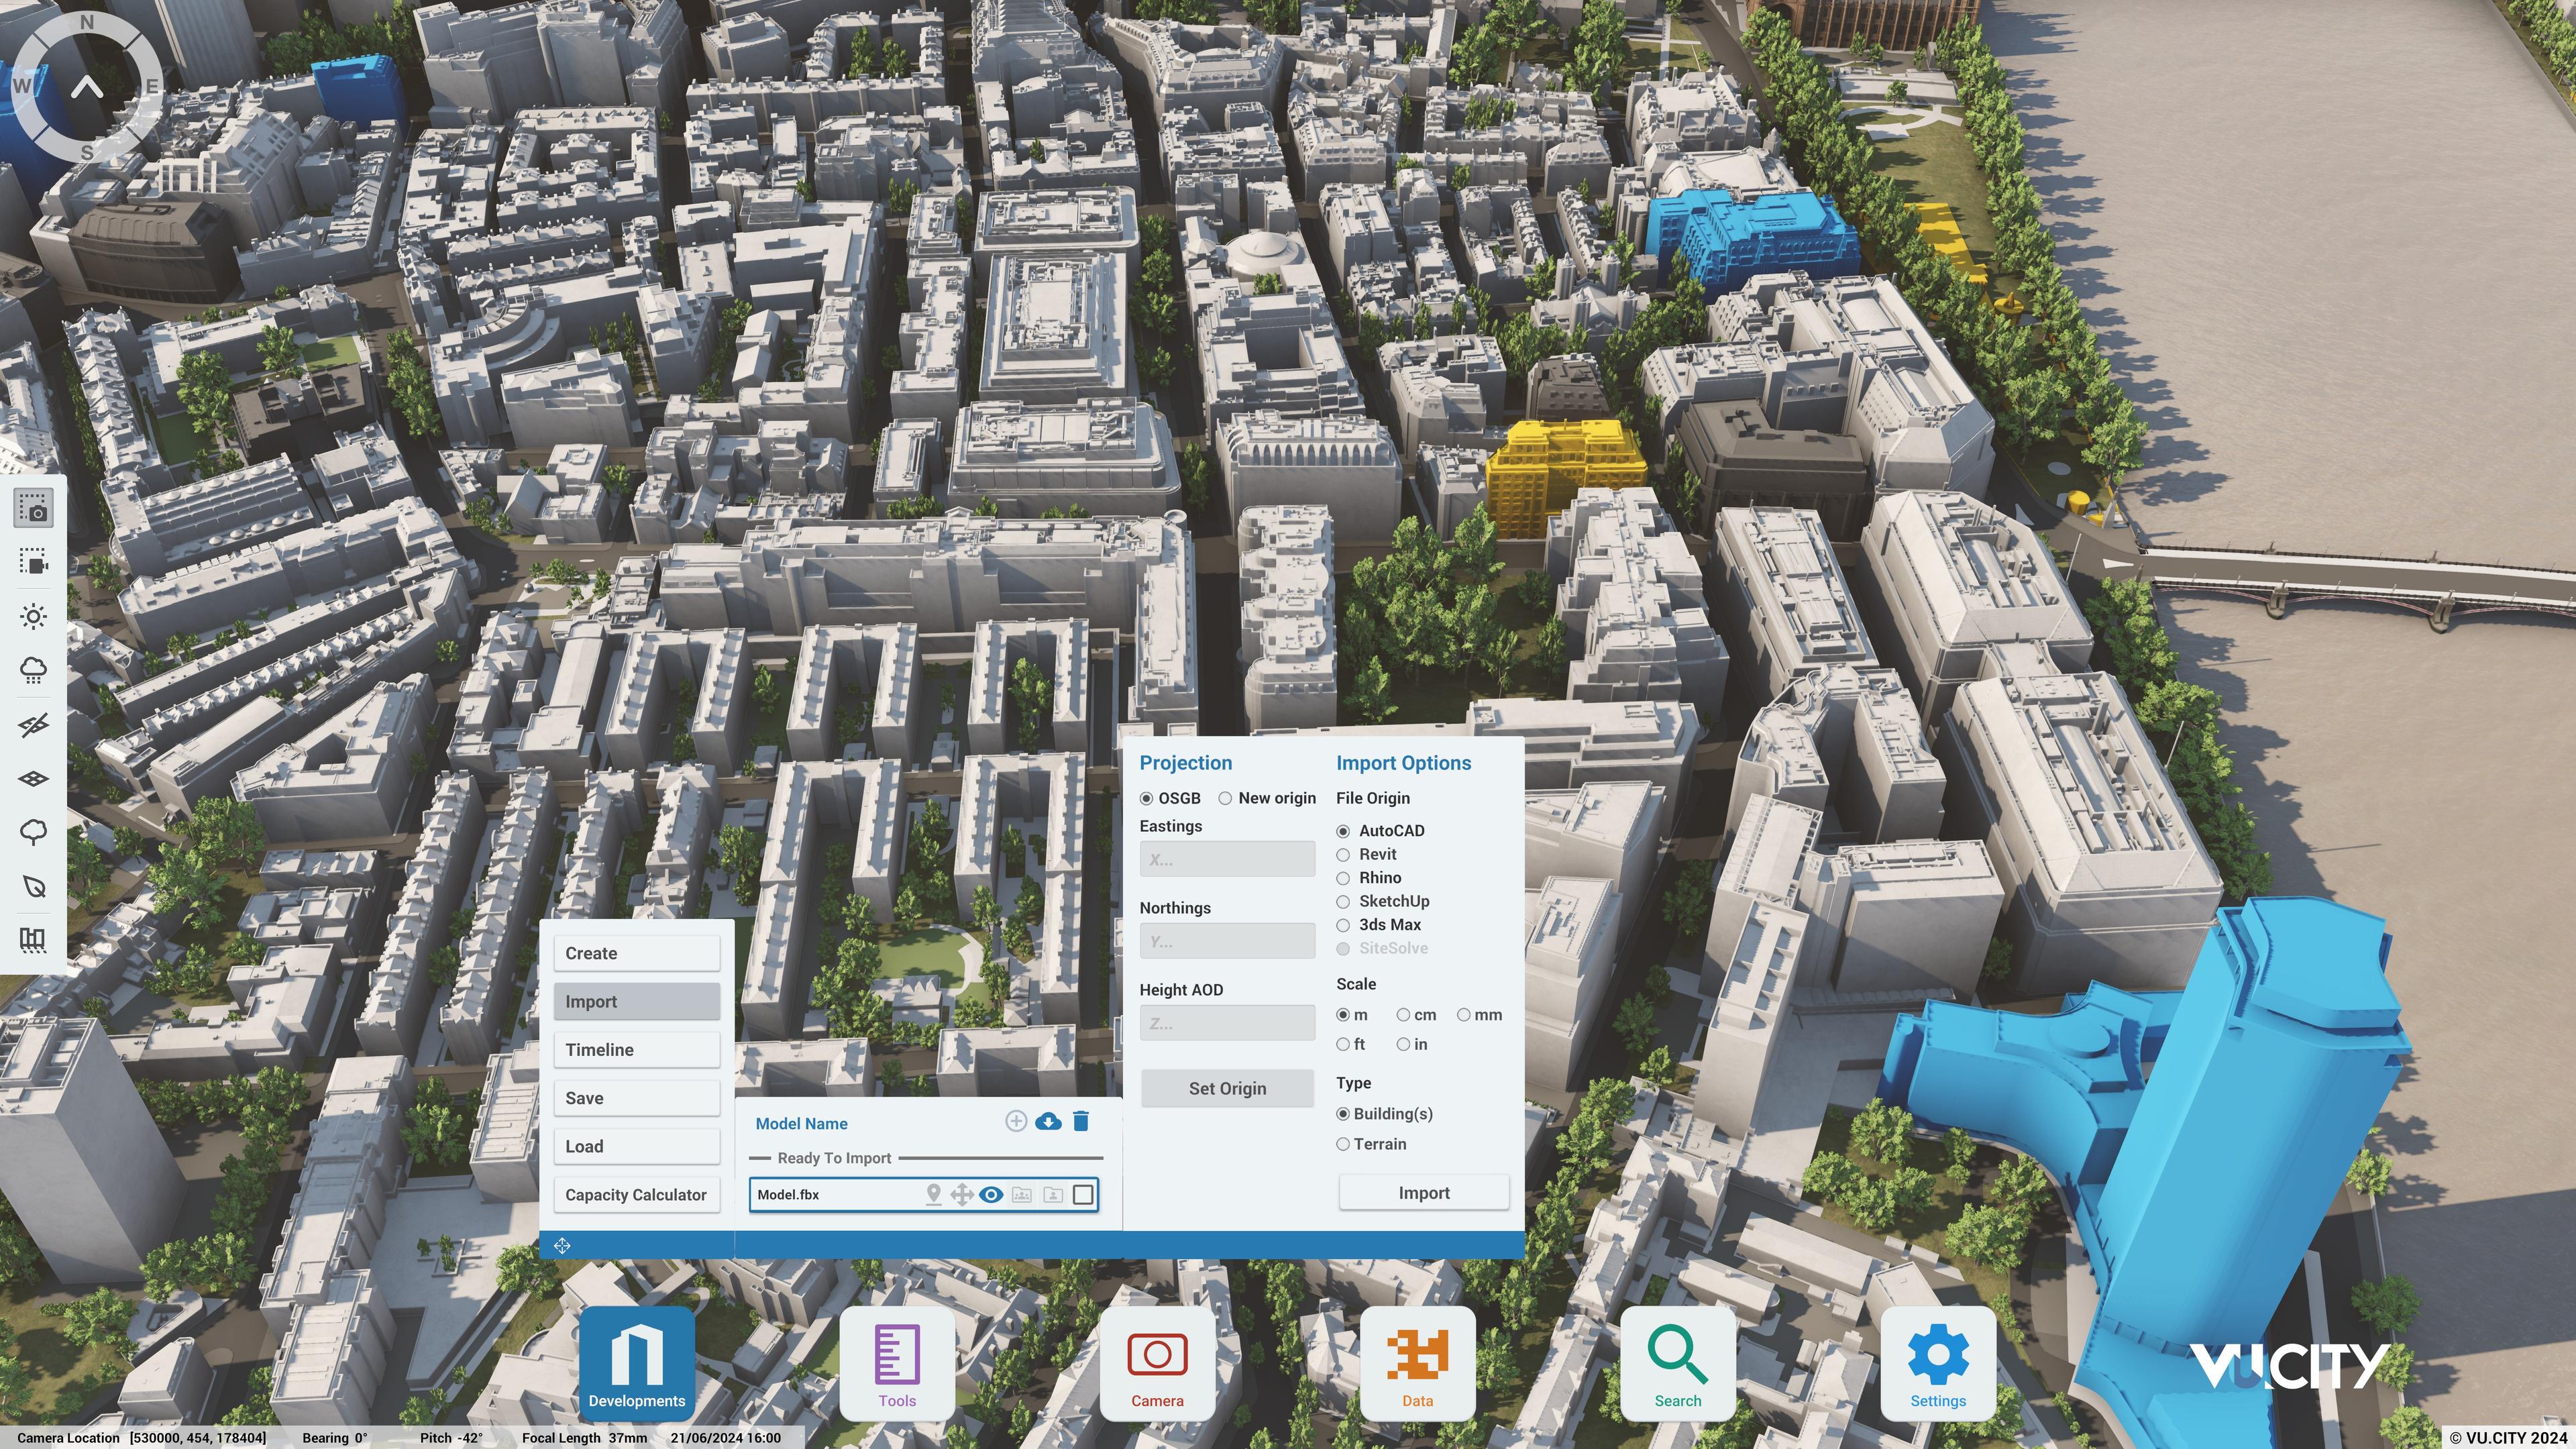Viewport: 2576px width, 1449px height.
Task: Open the Tools tab in bottom bar
Action: [x=897, y=1363]
